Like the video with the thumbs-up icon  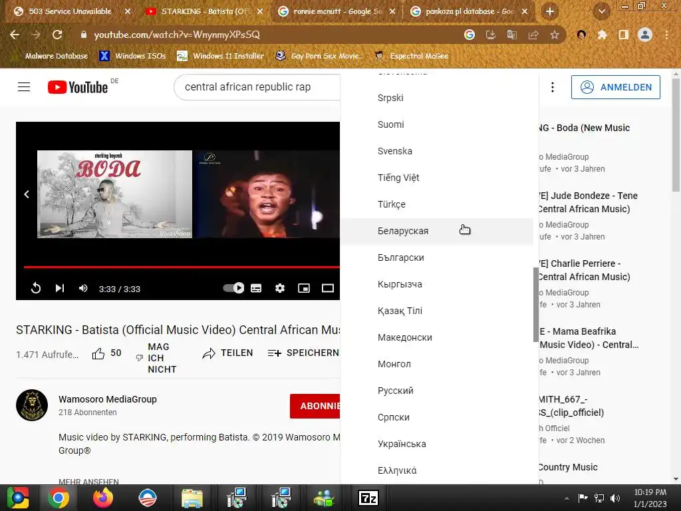(x=98, y=354)
